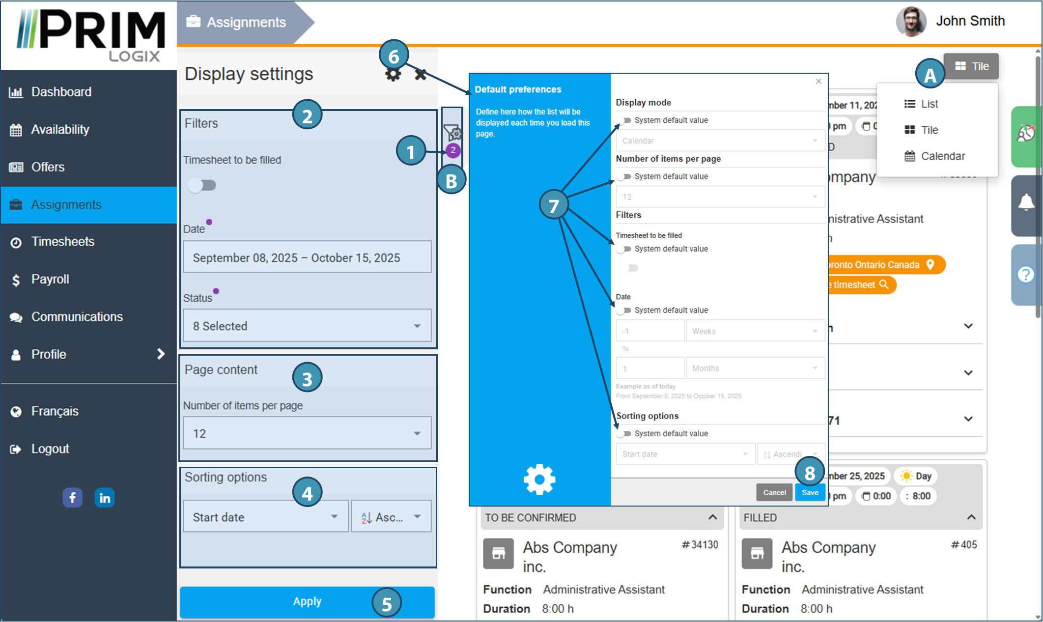Open Timesheets in the sidebar
This screenshot has height=622, width=1043.
tap(63, 242)
